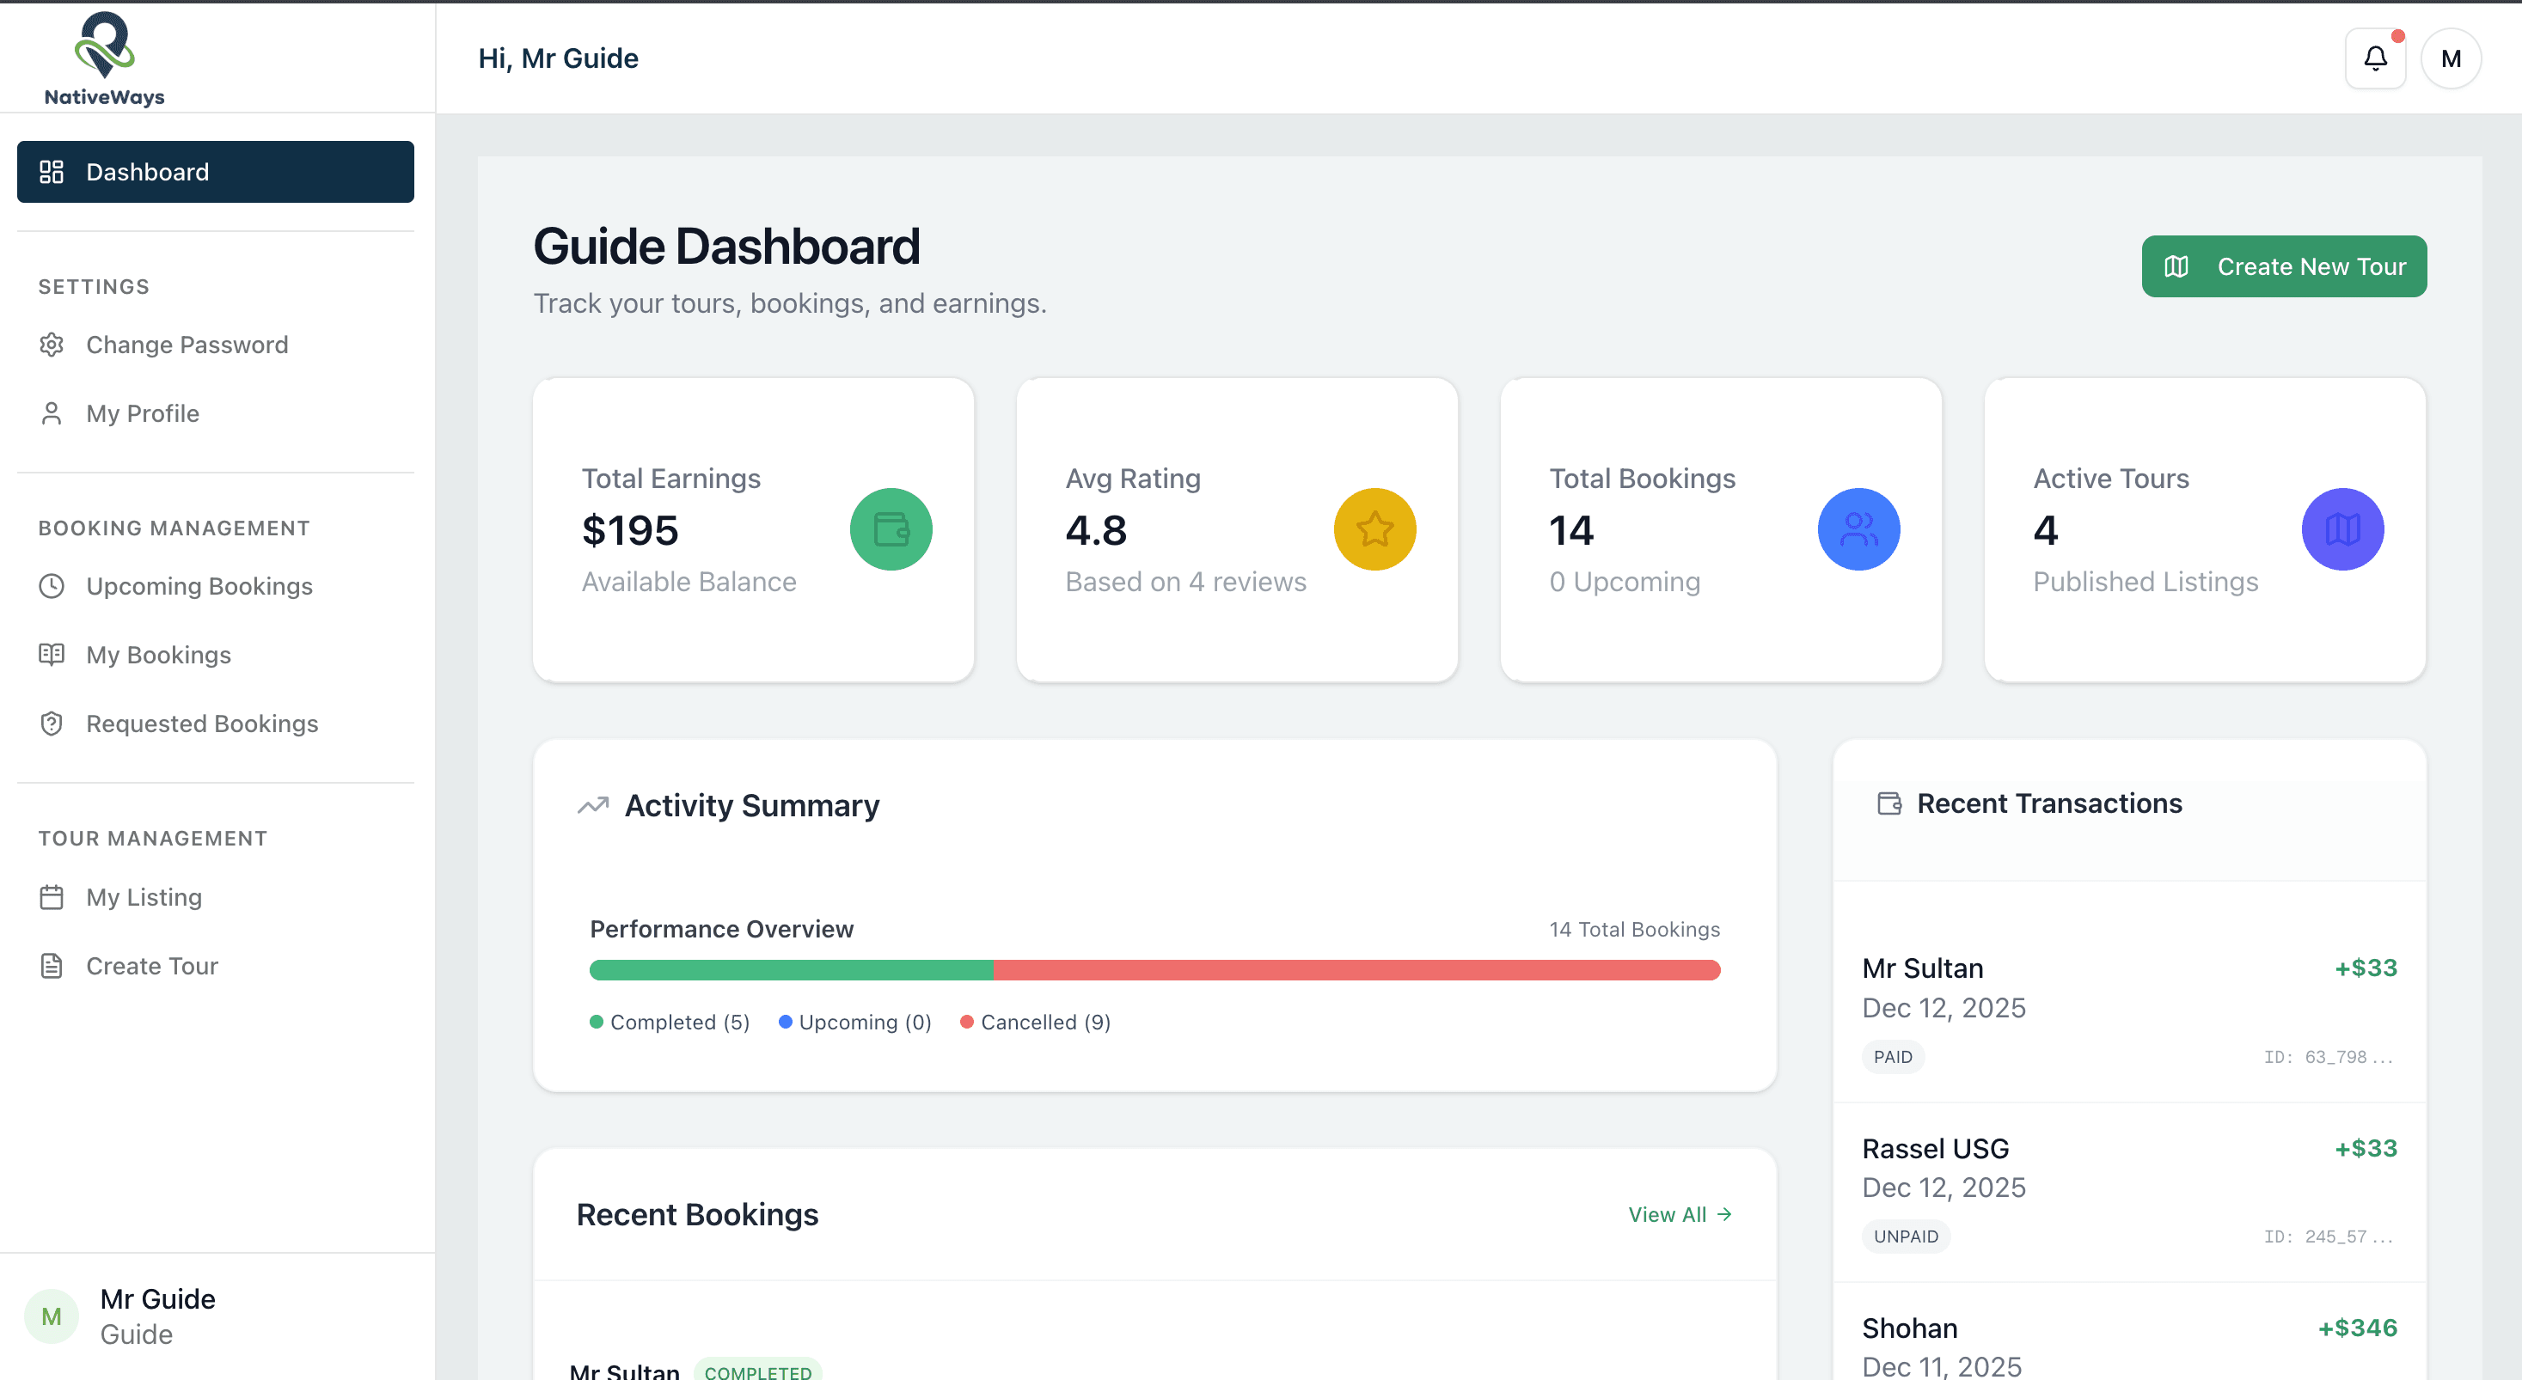Go to Change Password settings
Image resolution: width=2522 pixels, height=1380 pixels.
[216, 345]
